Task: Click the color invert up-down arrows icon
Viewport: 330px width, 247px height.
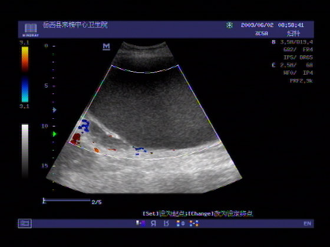Action: coord(180,223)
